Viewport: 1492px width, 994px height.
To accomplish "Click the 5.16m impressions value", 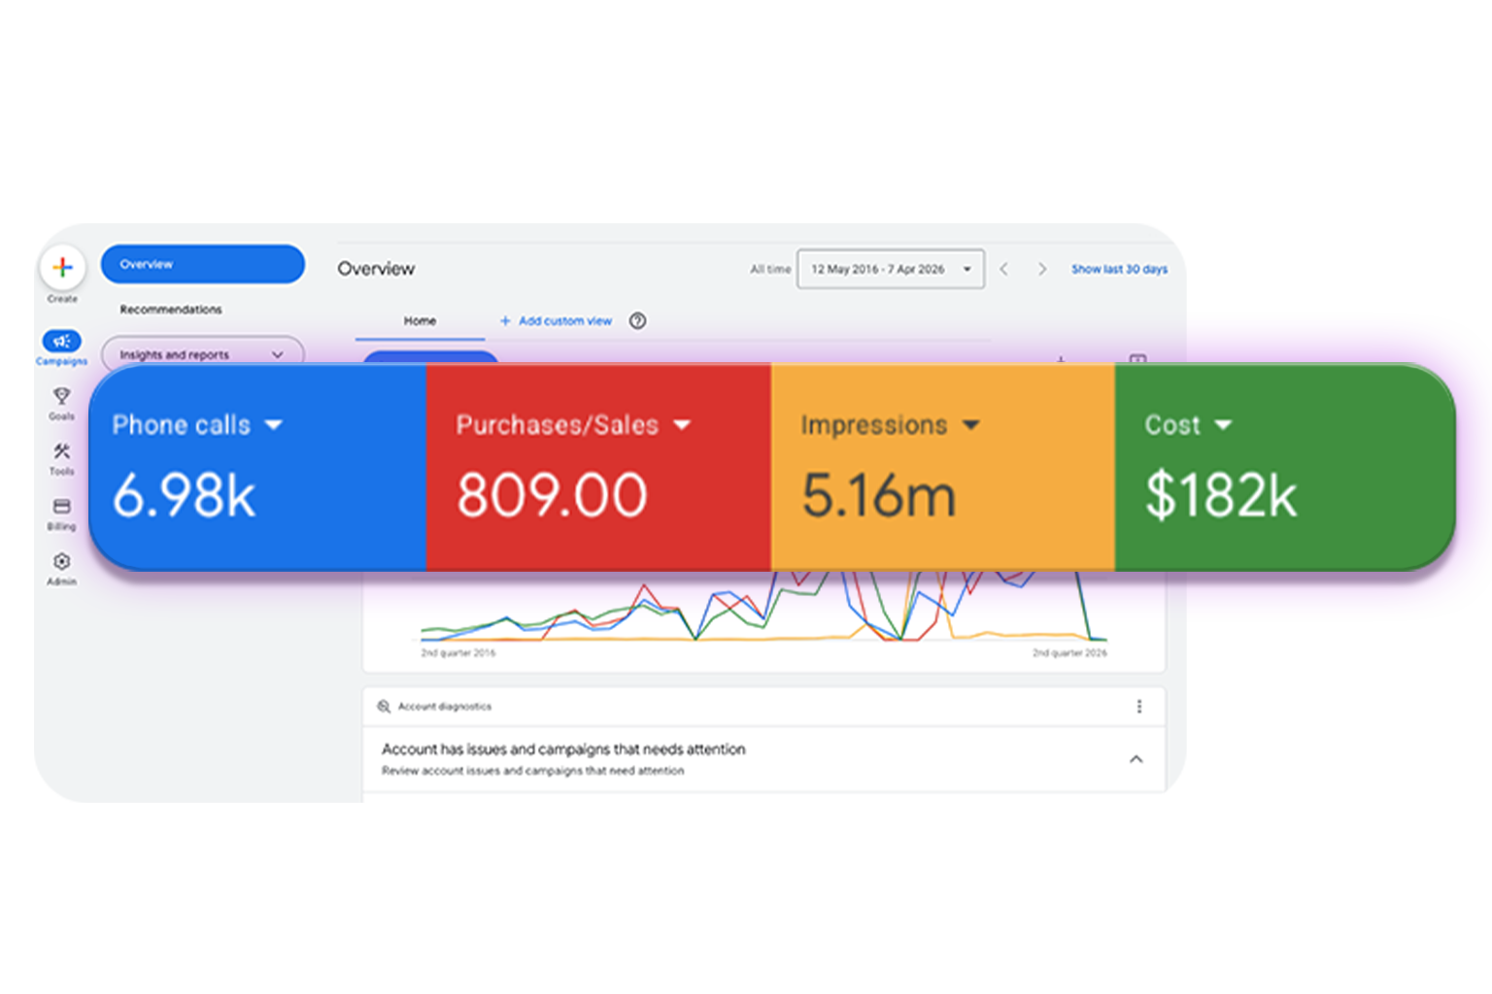I will [x=878, y=495].
